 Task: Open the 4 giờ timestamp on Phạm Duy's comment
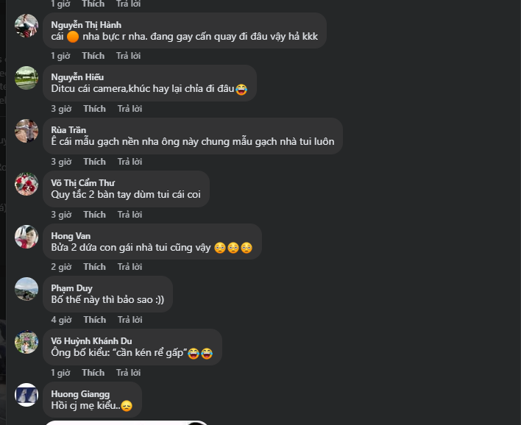pos(61,320)
